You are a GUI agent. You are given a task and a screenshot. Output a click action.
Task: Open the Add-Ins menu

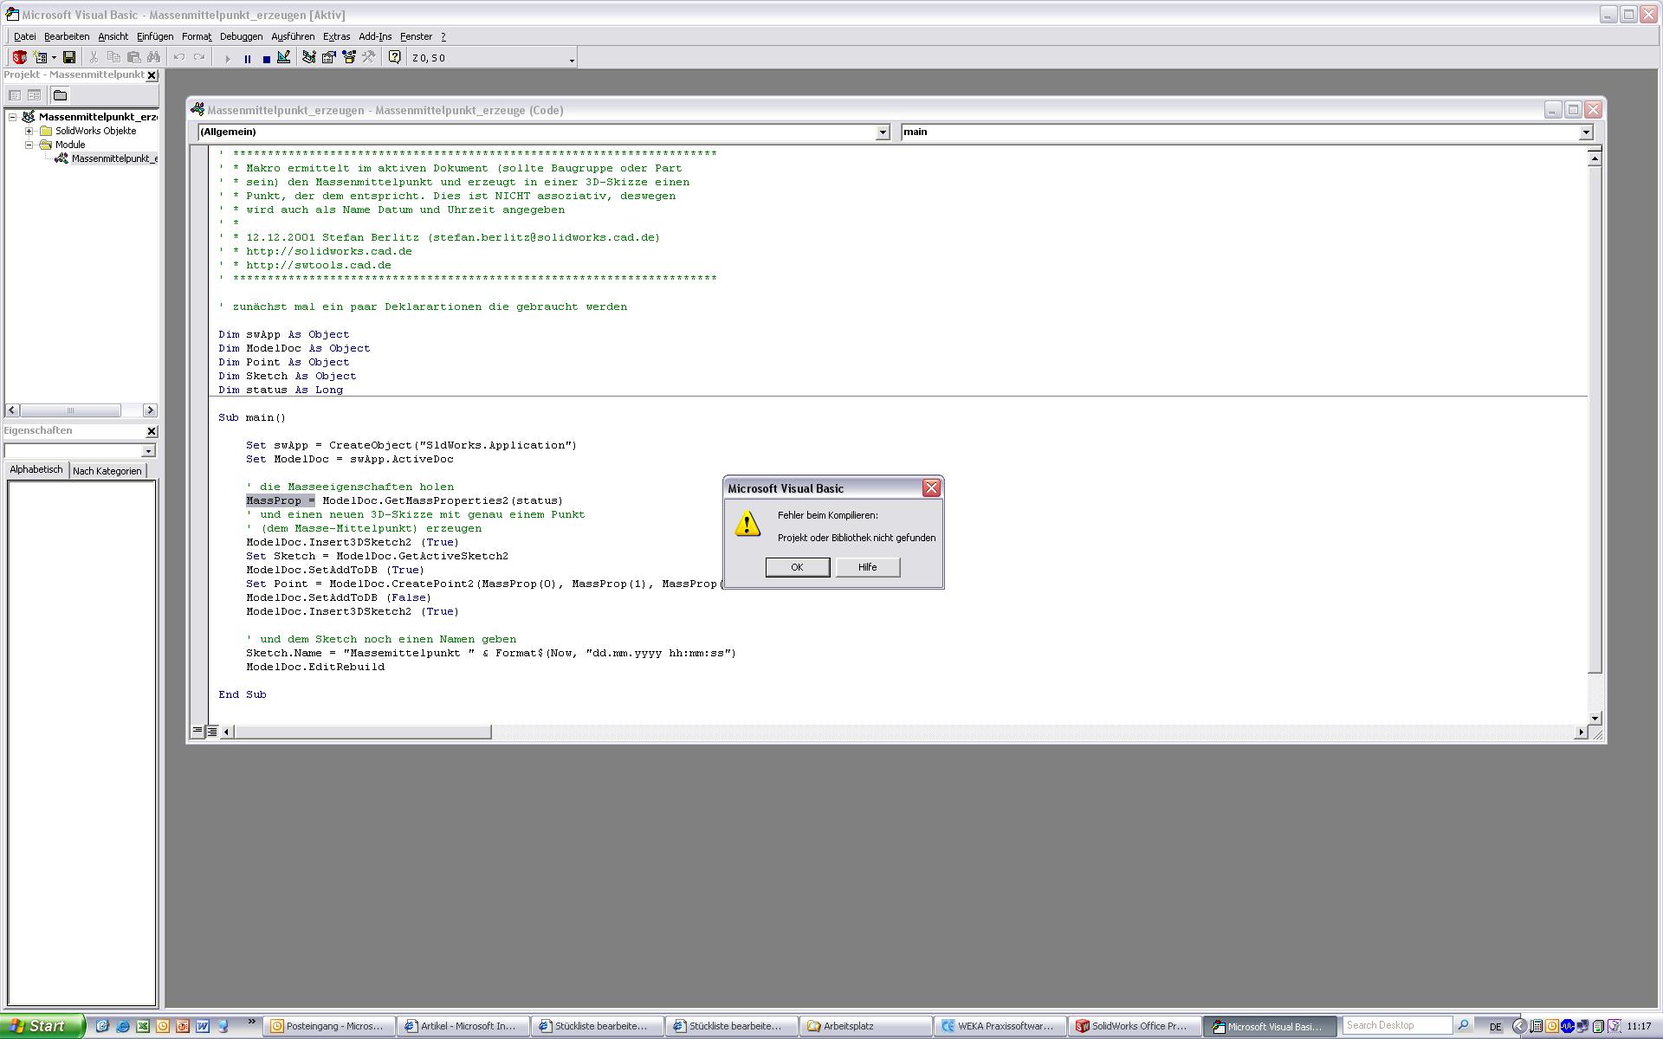point(375,36)
